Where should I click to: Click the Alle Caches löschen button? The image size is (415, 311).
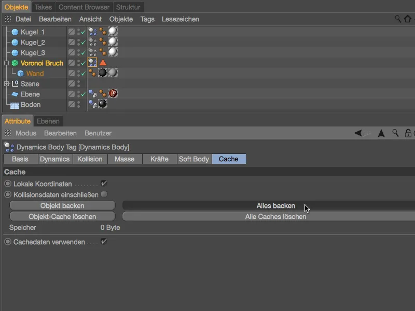click(x=269, y=216)
